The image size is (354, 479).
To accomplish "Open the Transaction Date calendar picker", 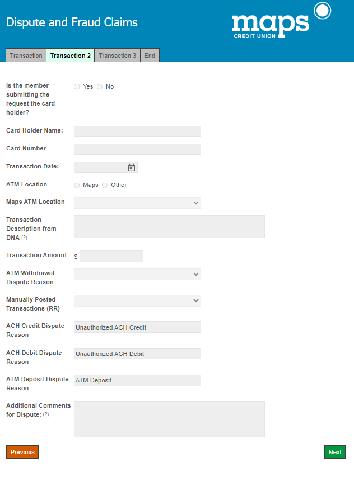I will pyautogui.click(x=131, y=168).
